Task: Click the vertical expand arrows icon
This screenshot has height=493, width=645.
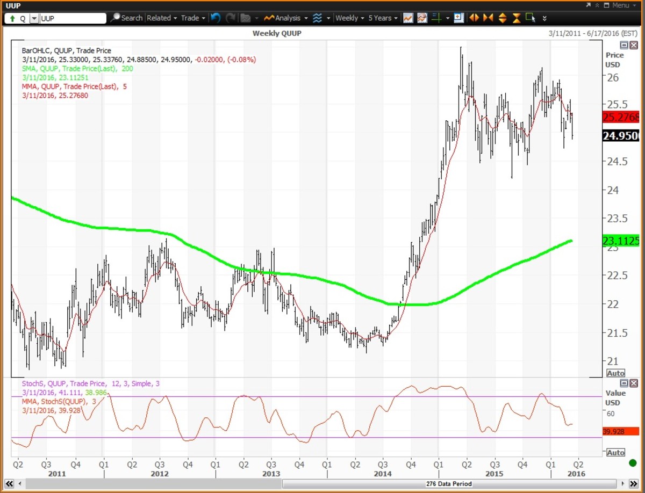Action: 502,18
